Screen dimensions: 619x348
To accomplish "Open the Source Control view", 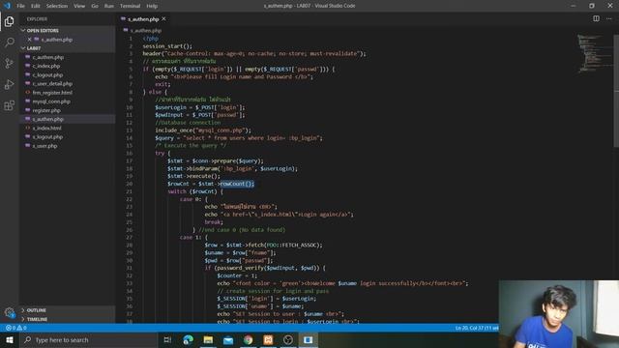I will 9,64.
